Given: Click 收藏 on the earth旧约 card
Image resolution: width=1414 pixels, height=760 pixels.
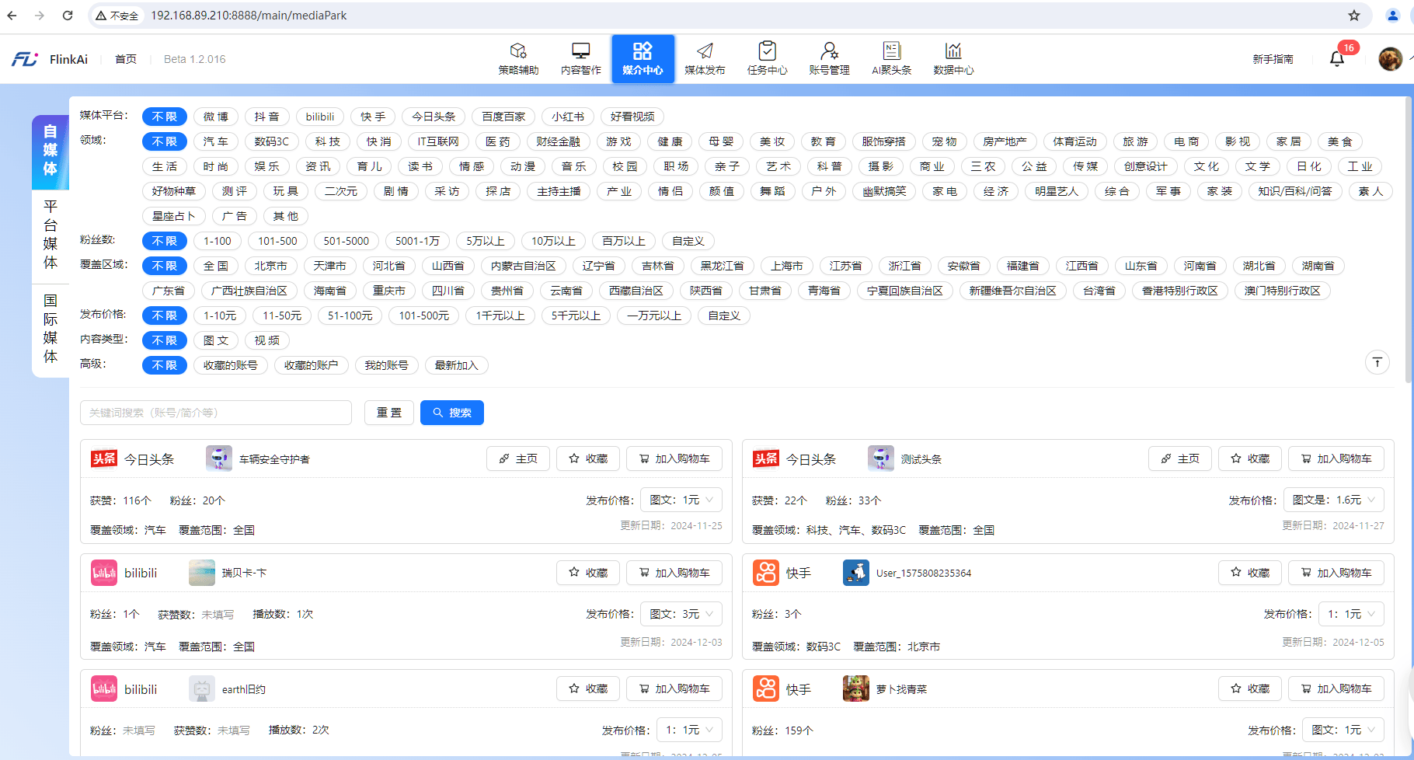Looking at the screenshot, I should click(588, 689).
